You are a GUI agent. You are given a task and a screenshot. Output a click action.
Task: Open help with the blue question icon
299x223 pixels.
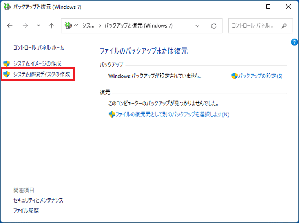coord(294,42)
